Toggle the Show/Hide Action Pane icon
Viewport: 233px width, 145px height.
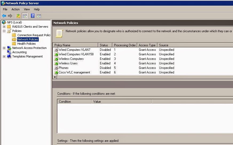tap(39, 16)
